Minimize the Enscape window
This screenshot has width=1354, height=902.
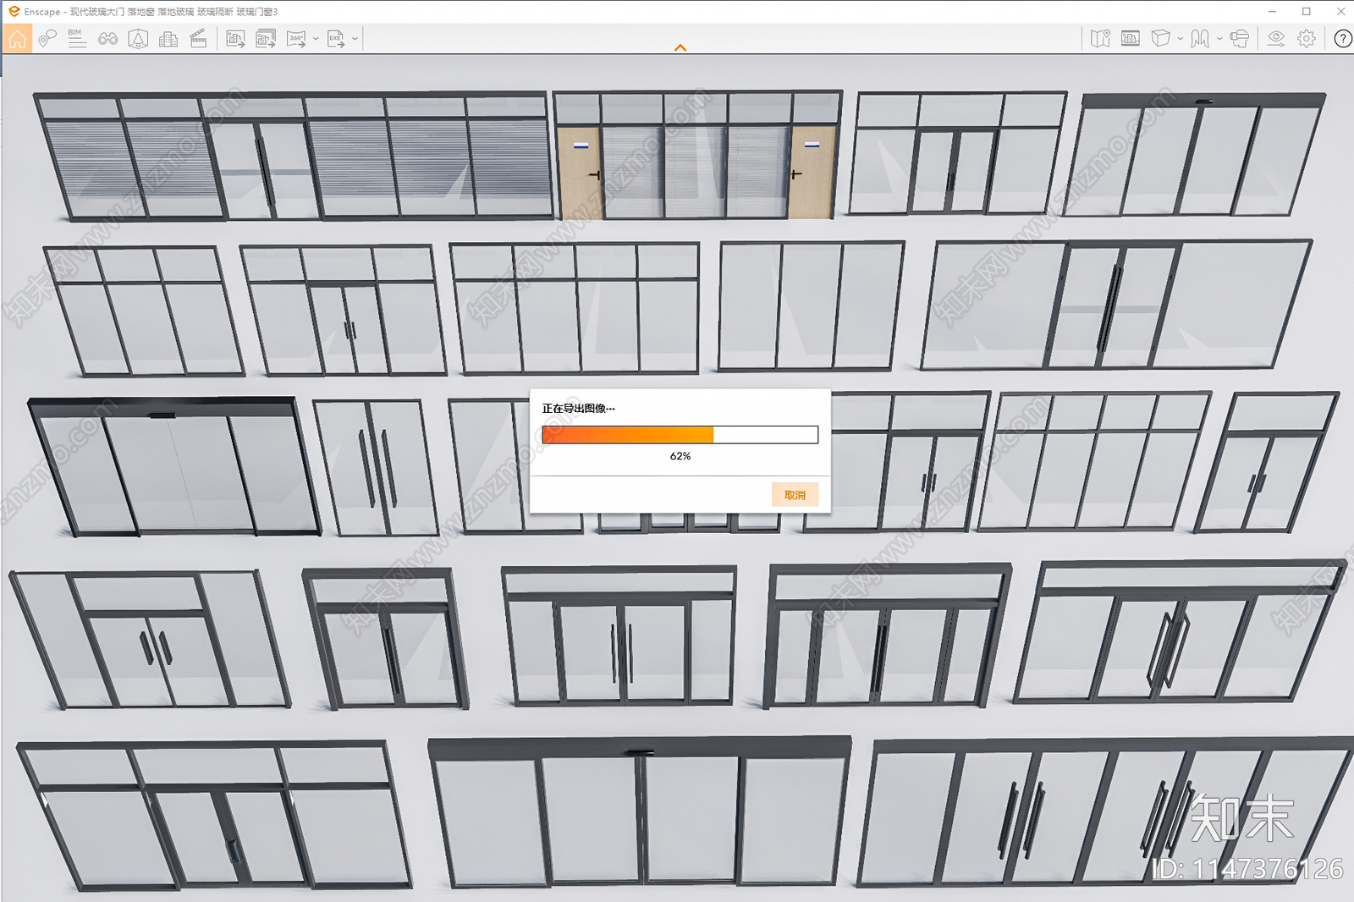pos(1272,12)
